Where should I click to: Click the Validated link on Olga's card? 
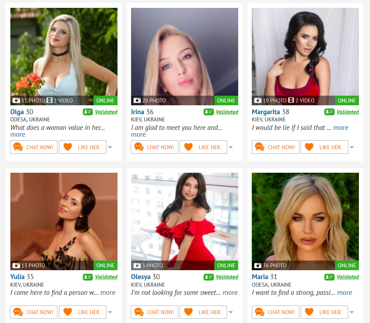[106, 112]
